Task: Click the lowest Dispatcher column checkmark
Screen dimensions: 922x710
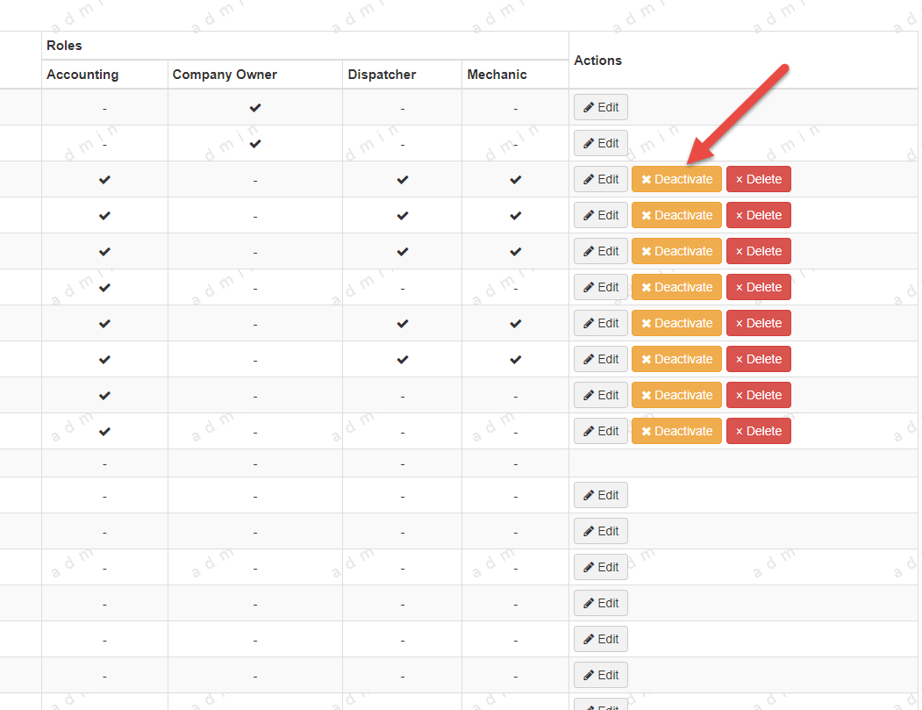Action: pyautogui.click(x=402, y=360)
